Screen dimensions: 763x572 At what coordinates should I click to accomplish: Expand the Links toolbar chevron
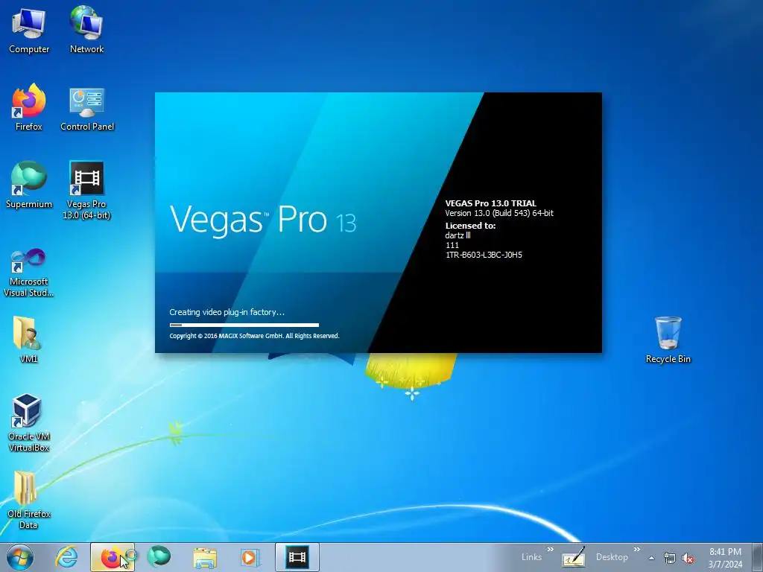tap(551, 550)
